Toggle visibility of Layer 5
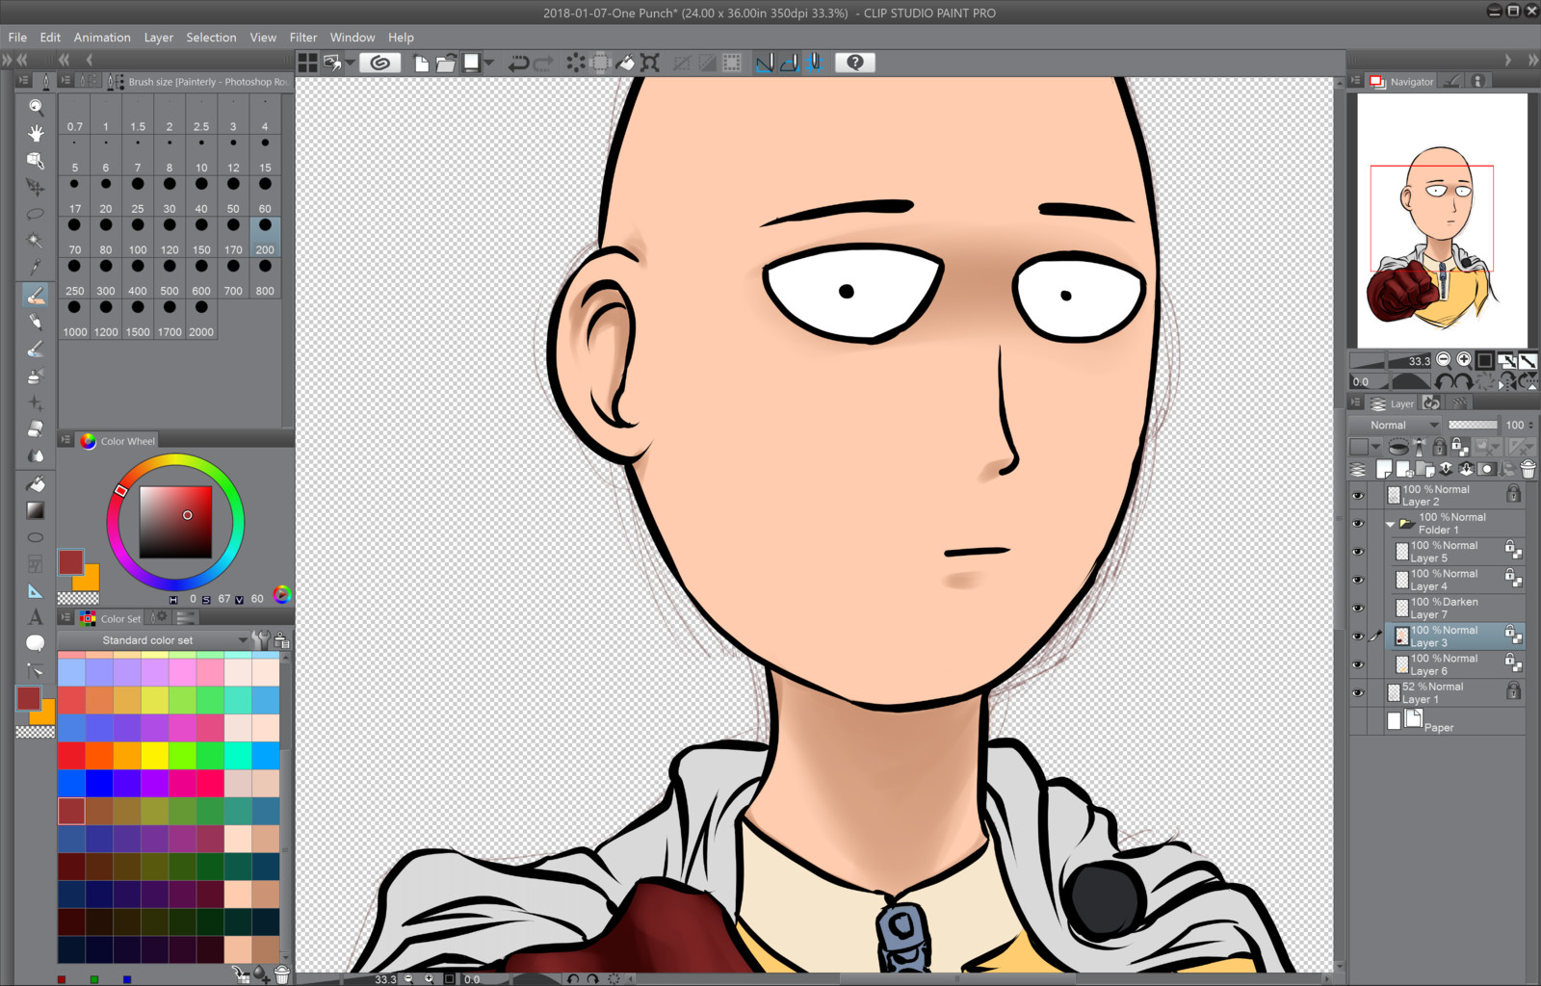 [1358, 552]
